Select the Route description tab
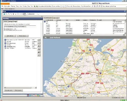Screen dimensions: 127x101 point(48,18)
